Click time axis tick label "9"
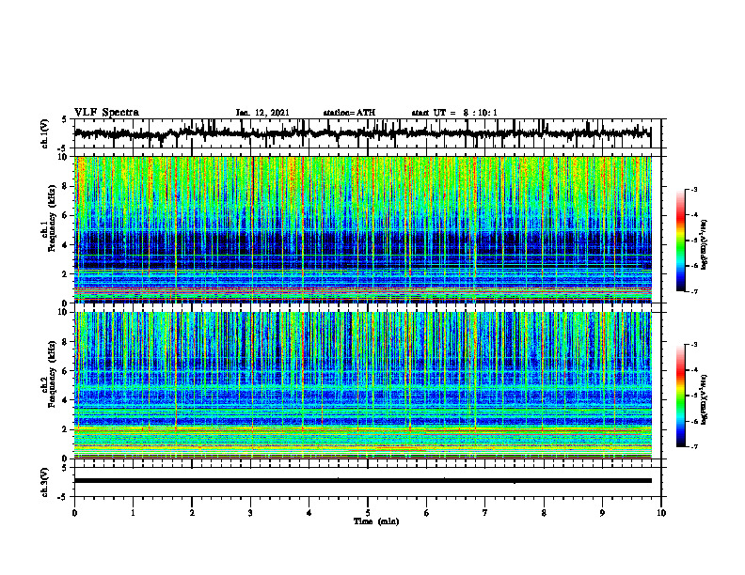The height and width of the screenshot is (575, 745). 602,513
